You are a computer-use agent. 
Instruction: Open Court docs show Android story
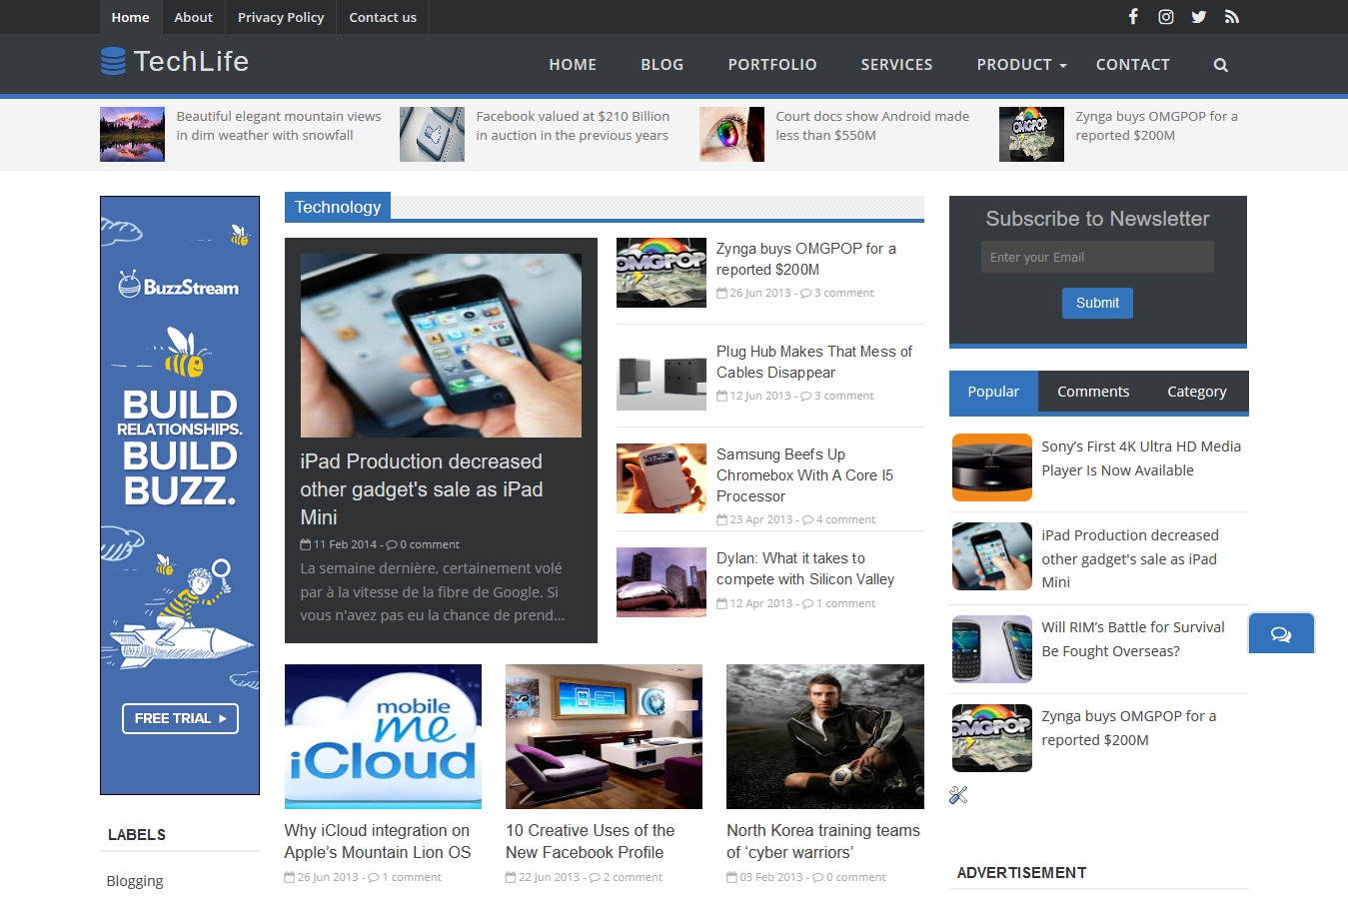(x=872, y=126)
